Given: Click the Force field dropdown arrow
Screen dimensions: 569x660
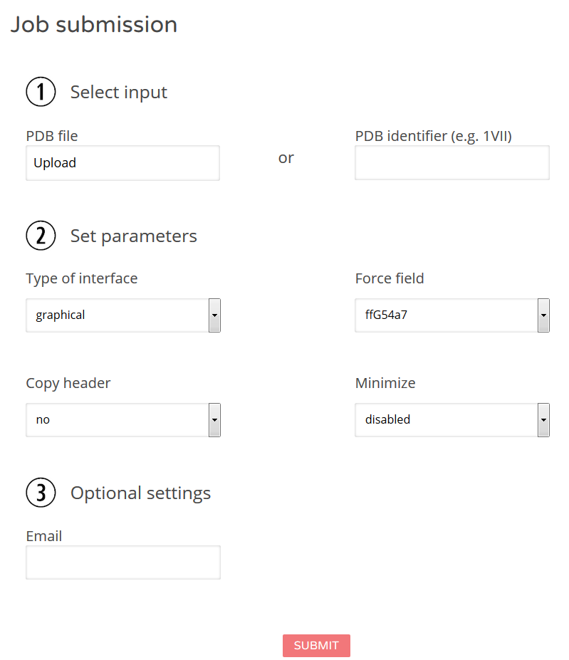Looking at the screenshot, I should point(544,315).
